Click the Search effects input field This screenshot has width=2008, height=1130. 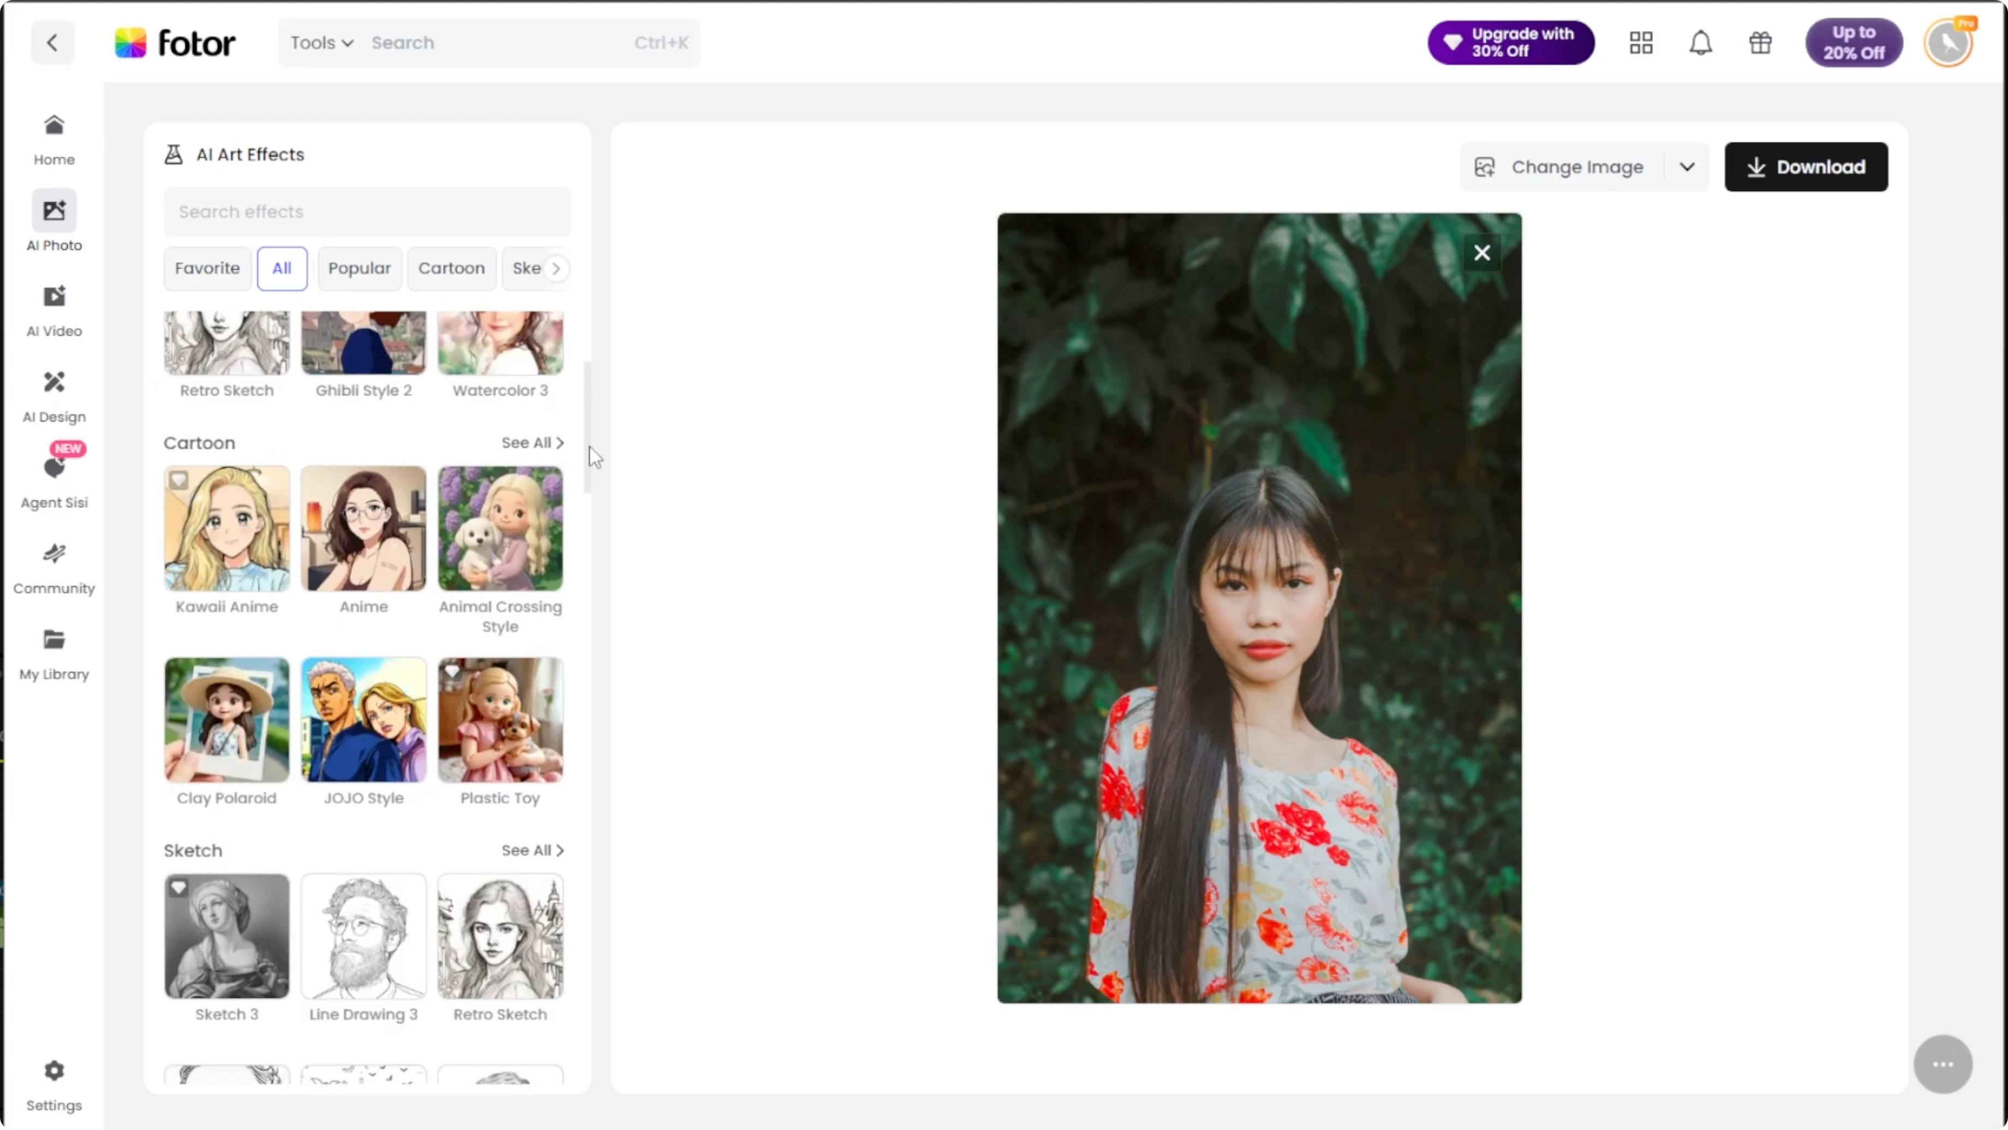367,211
